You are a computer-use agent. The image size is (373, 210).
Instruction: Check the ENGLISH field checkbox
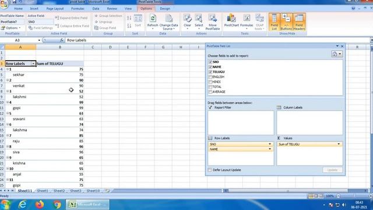pyautogui.click(x=210, y=77)
